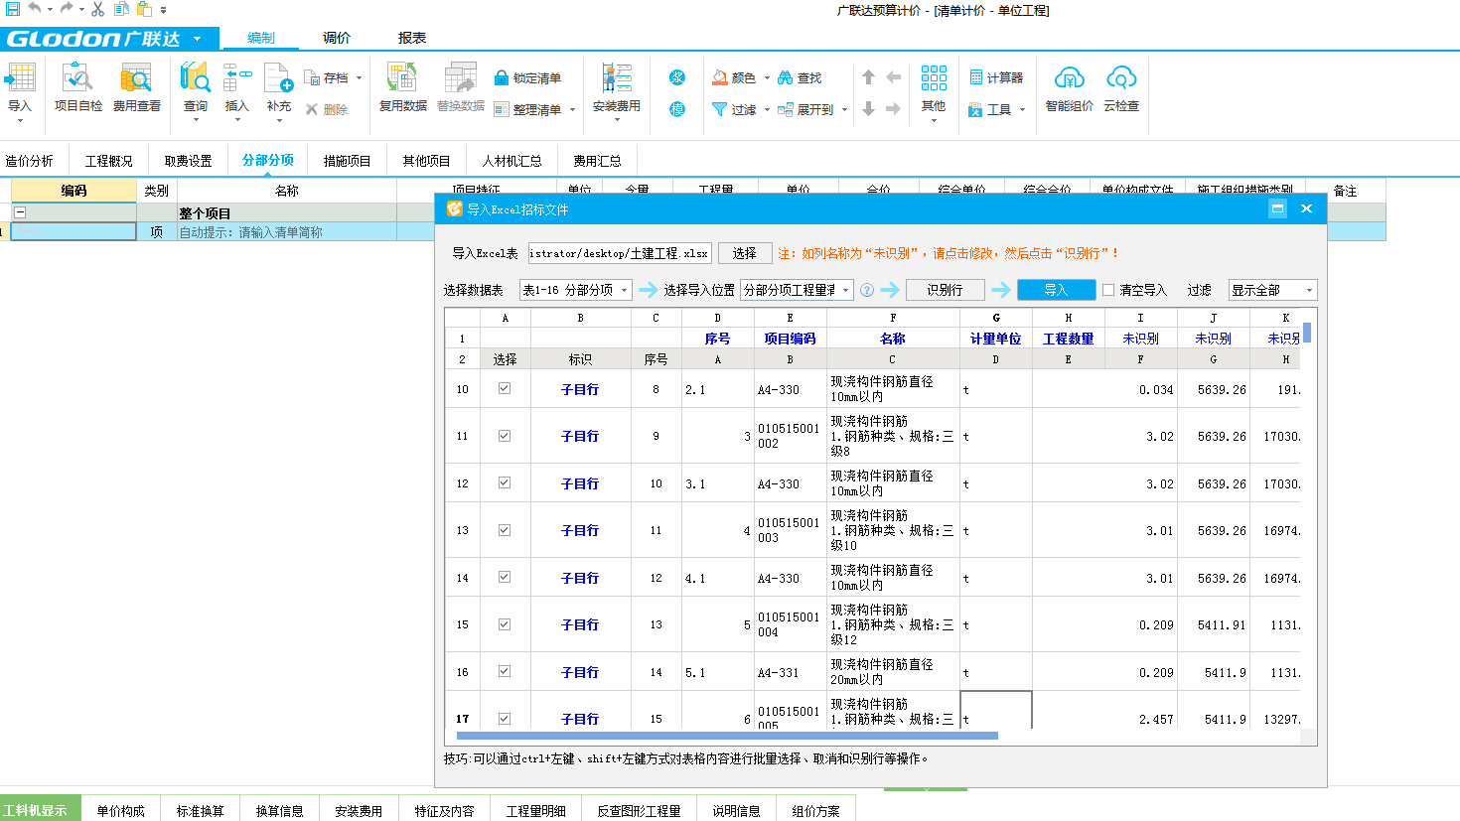Open the 造价分析 tab
The image size is (1460, 821).
pyautogui.click(x=30, y=161)
